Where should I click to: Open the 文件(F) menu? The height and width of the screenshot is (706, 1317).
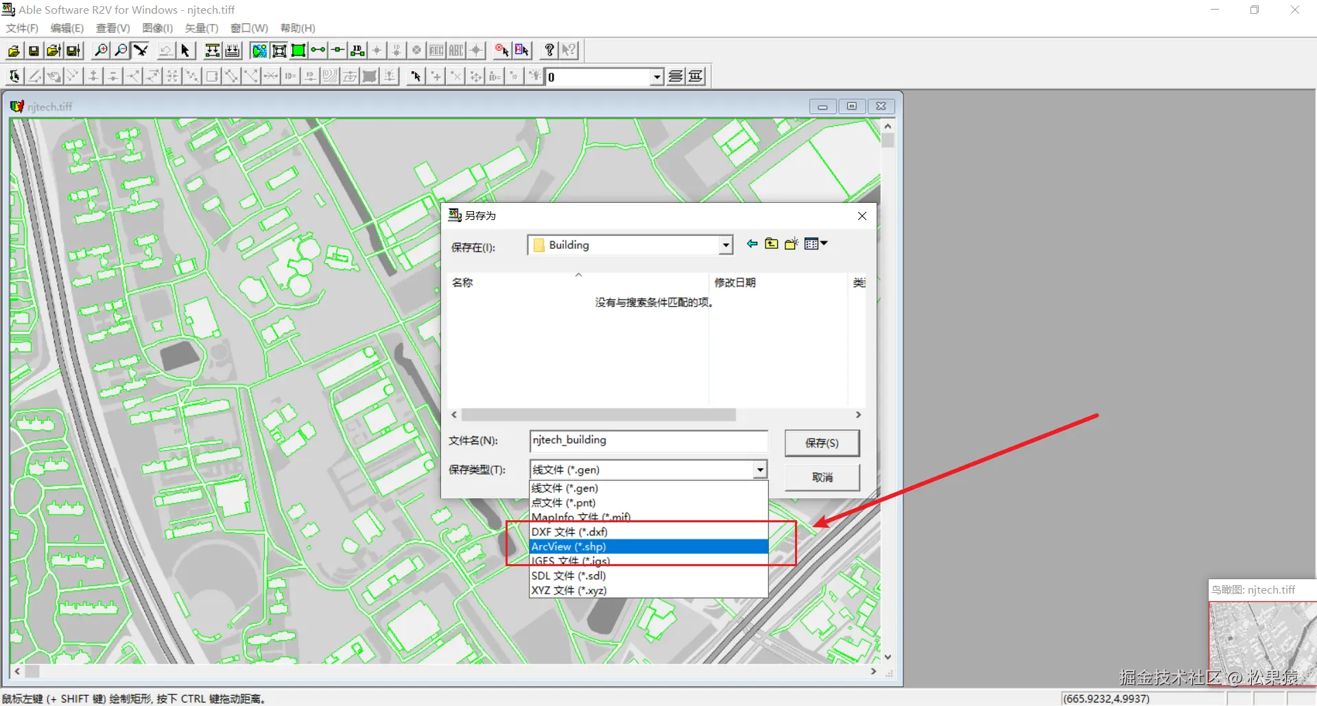[x=22, y=28]
